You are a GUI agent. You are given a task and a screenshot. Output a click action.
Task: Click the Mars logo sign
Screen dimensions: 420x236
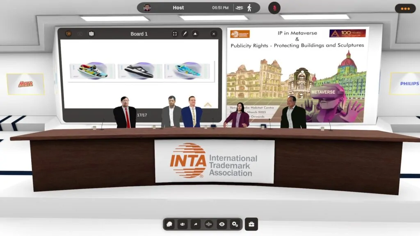[x=26, y=84]
